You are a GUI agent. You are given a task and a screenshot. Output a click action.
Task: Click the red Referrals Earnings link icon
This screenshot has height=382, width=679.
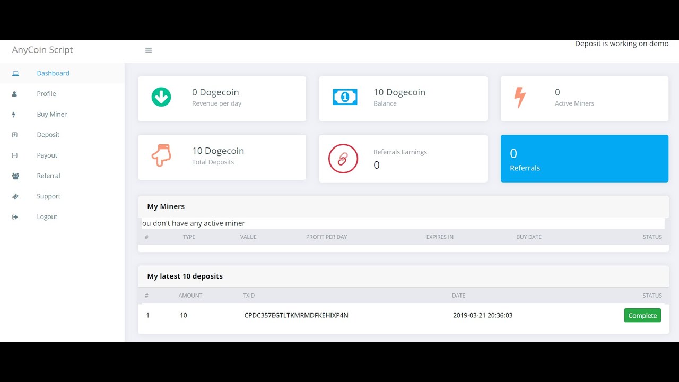point(343,158)
